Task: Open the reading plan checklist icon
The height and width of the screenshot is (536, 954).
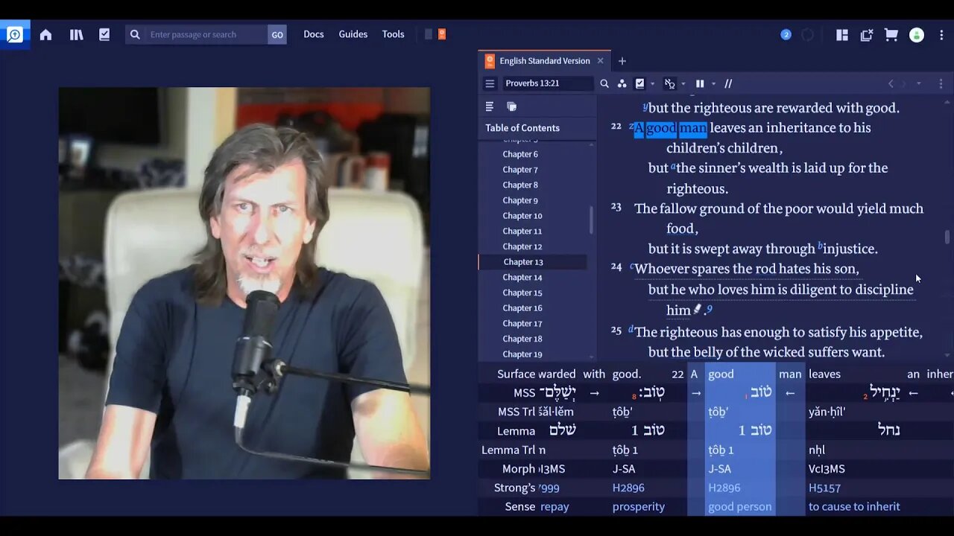Action: coord(104,34)
